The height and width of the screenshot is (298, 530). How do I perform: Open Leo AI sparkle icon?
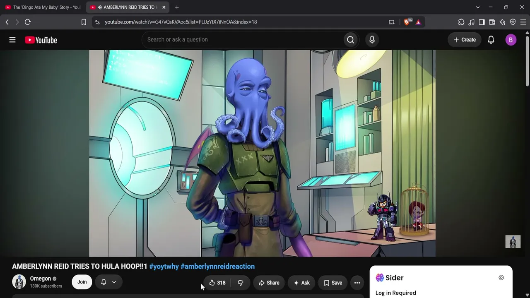[x=502, y=22]
